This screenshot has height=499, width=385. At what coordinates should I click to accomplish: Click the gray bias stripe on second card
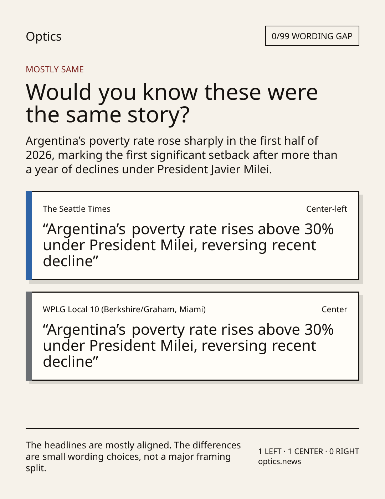(x=29, y=336)
